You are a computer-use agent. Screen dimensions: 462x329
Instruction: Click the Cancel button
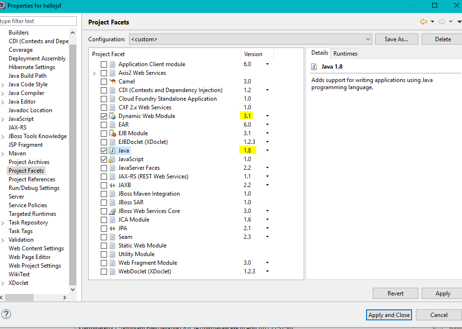coord(438,315)
